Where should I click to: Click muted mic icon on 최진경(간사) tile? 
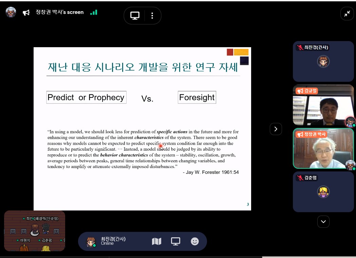tap(300, 48)
